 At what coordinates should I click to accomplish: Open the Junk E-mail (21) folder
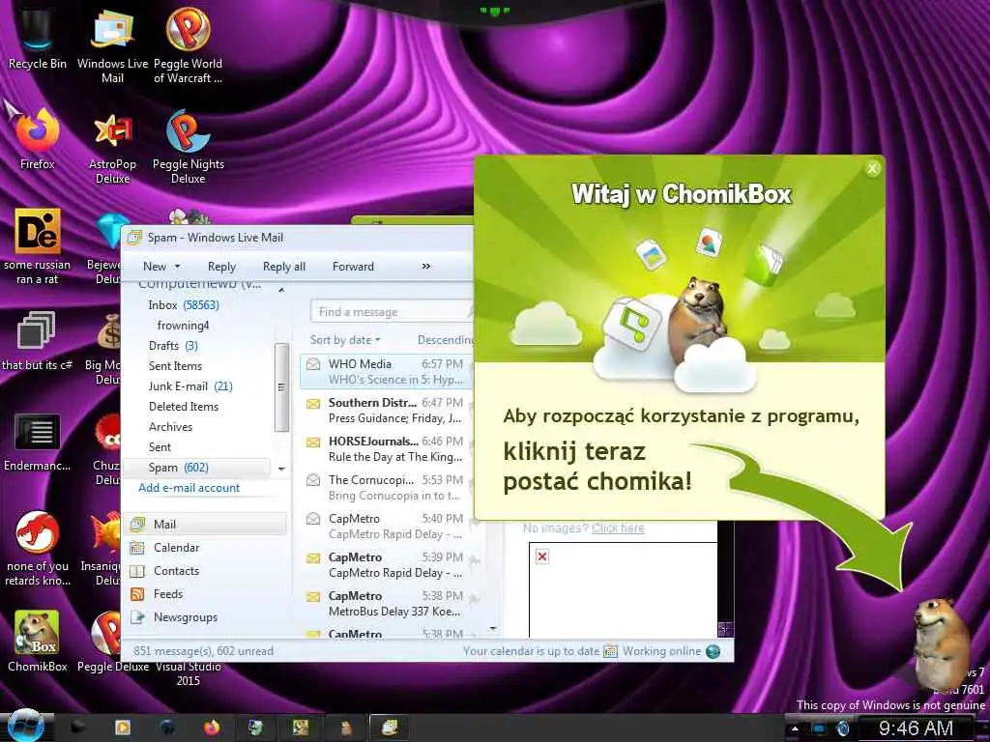pyautogui.click(x=190, y=386)
